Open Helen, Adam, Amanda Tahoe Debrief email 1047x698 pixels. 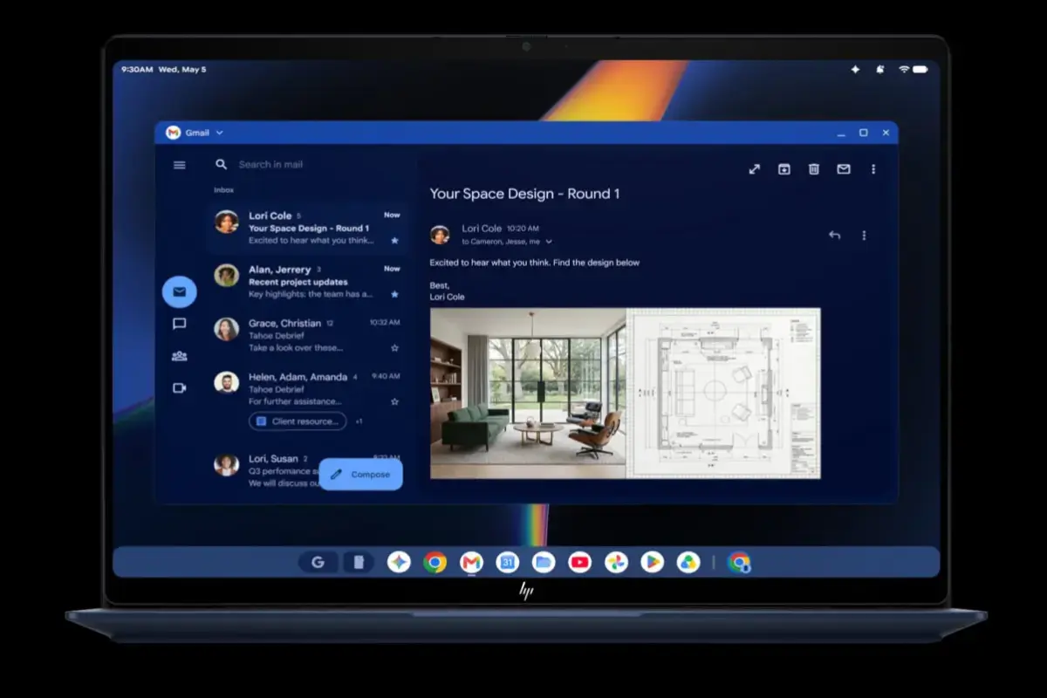click(307, 389)
